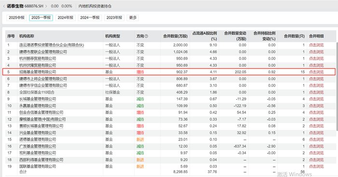Click the 8,298.85 total holdings value
This screenshot has height=177, width=338.
(x=180, y=172)
